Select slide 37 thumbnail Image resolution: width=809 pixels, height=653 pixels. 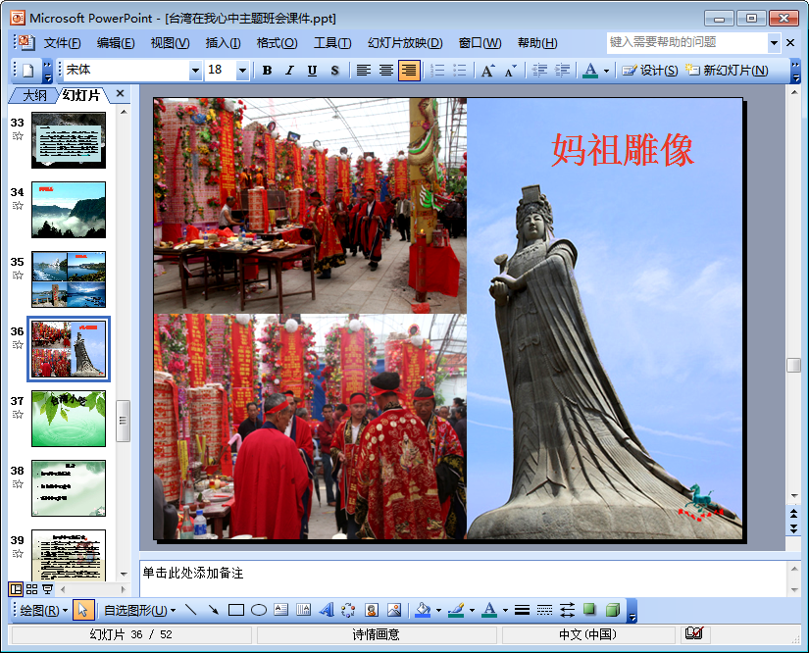[x=69, y=419]
